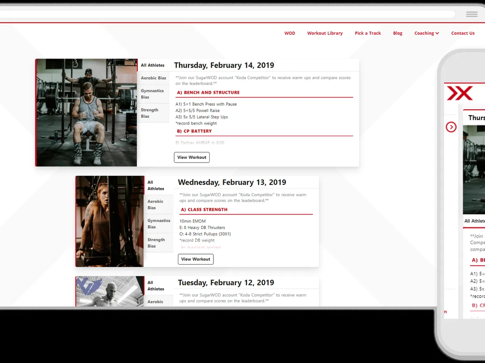Click 'E: 8 Heavy DB Thrusters' line
The height and width of the screenshot is (363, 485).
[x=202, y=227]
